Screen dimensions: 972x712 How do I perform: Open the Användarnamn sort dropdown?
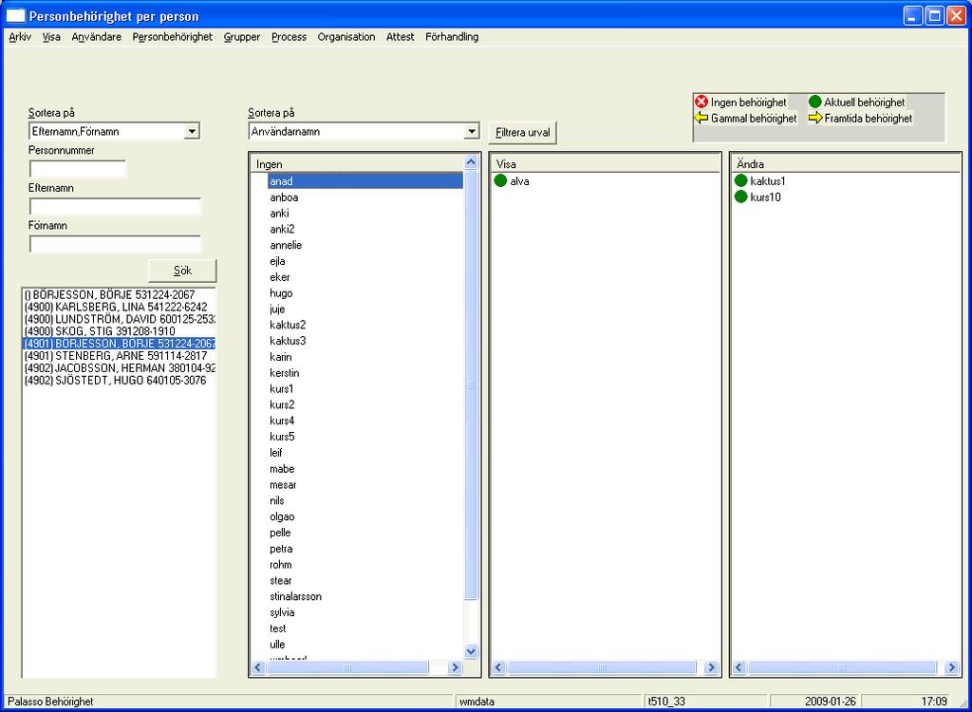(472, 132)
